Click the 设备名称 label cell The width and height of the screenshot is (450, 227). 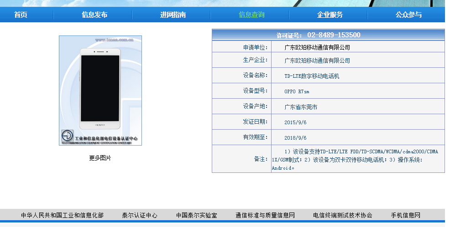tap(241, 76)
